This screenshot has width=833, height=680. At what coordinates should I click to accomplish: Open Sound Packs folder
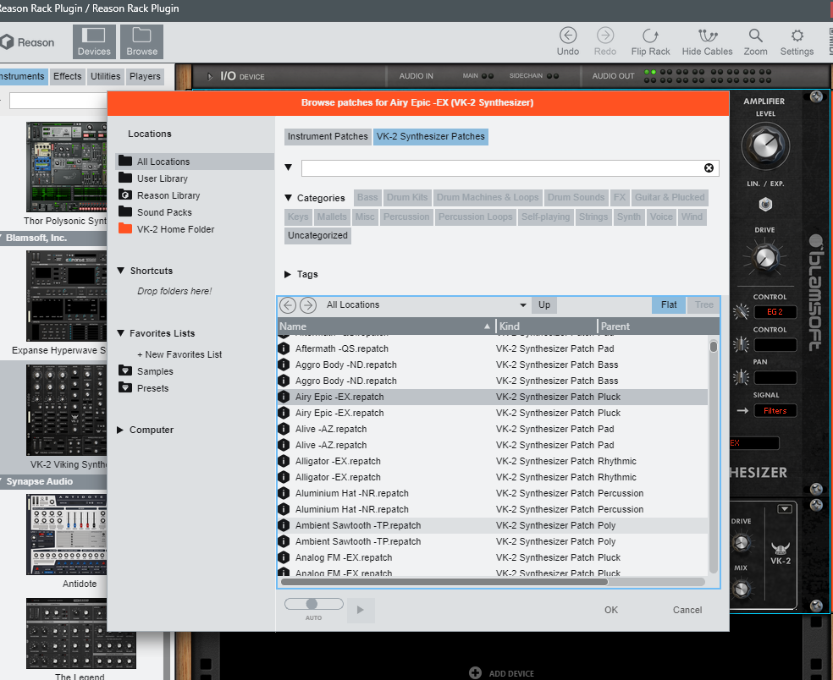click(163, 212)
